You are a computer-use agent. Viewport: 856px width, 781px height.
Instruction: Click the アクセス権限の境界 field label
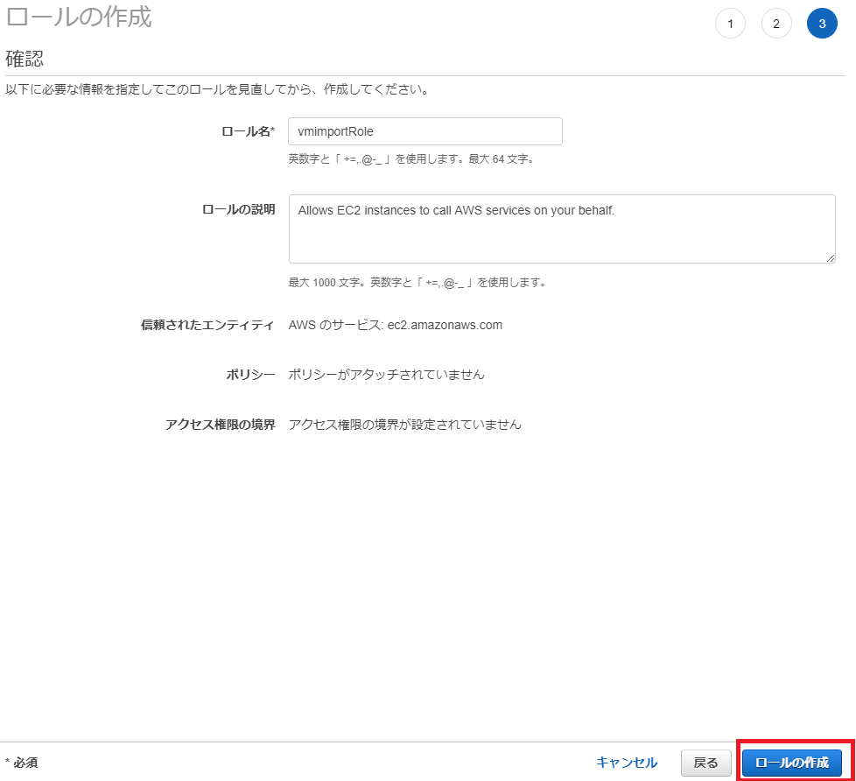point(220,425)
